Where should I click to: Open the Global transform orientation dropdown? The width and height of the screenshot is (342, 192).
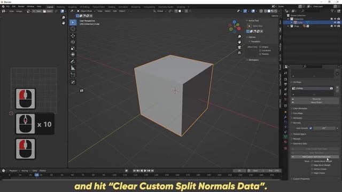tap(160, 11)
